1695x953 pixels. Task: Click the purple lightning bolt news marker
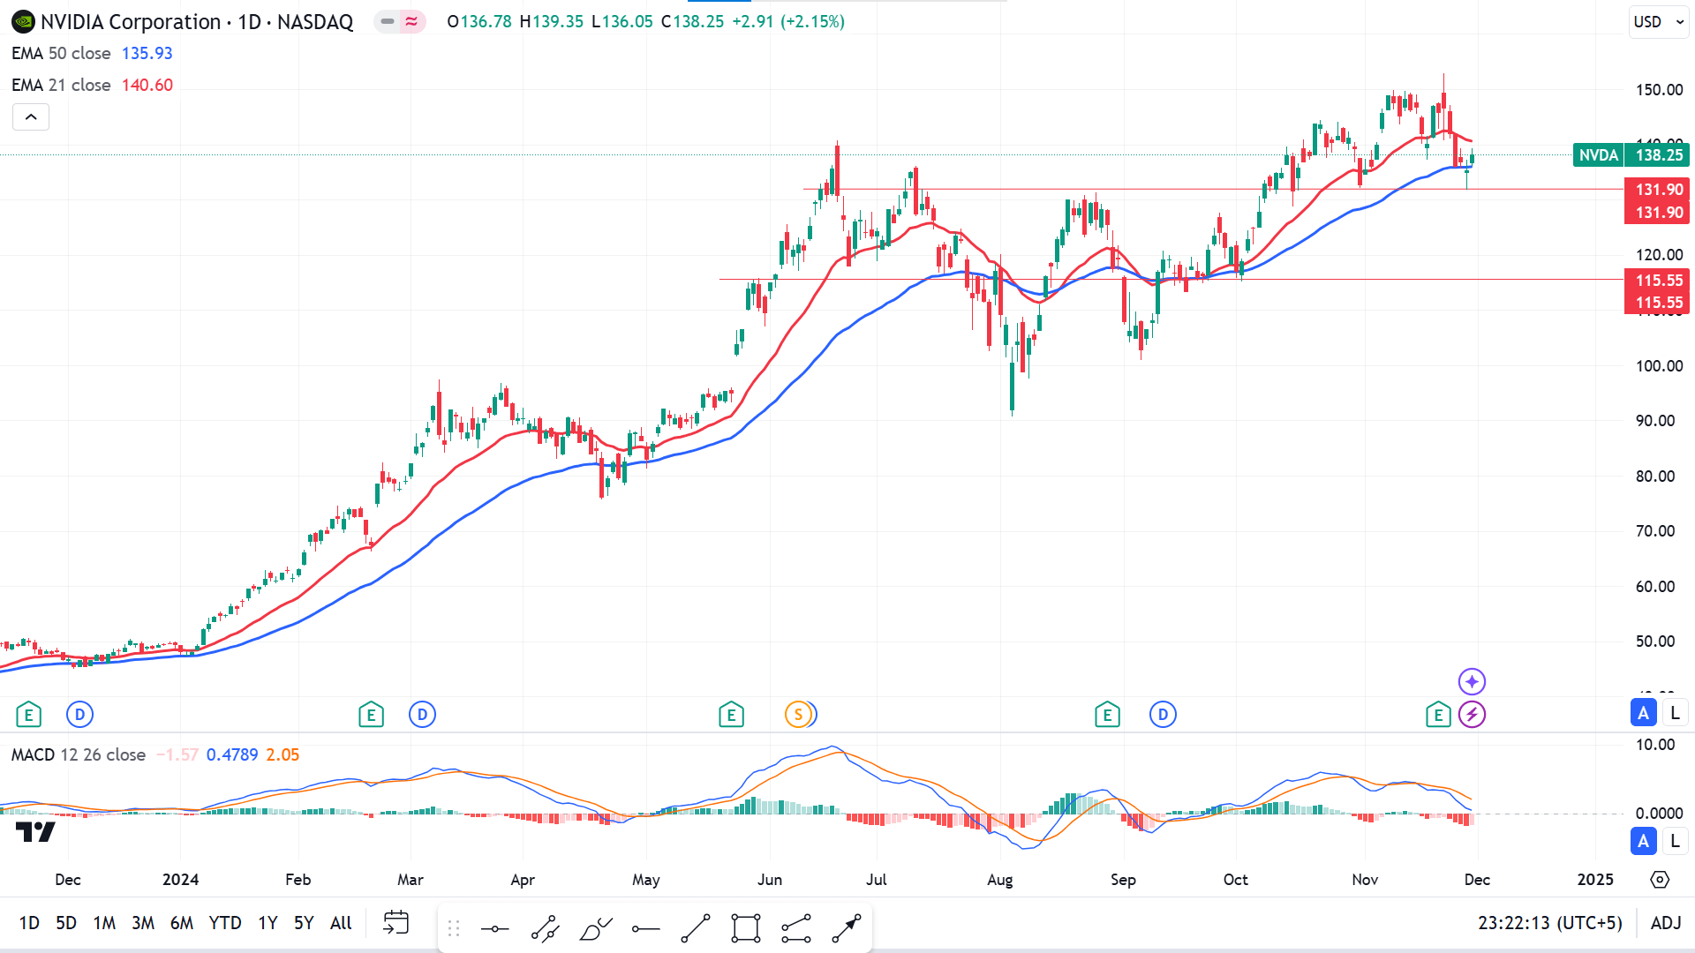[1472, 715]
